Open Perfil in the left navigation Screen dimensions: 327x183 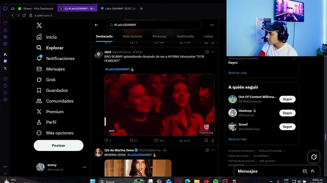46,122
